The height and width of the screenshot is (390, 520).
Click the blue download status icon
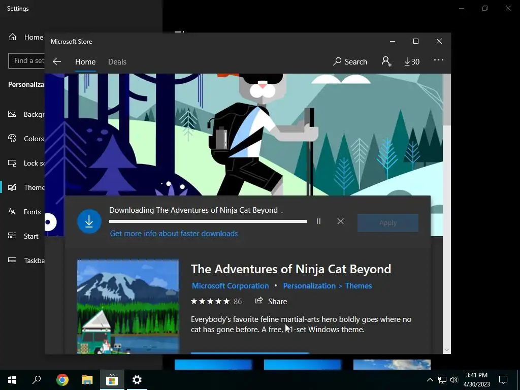[89, 221]
